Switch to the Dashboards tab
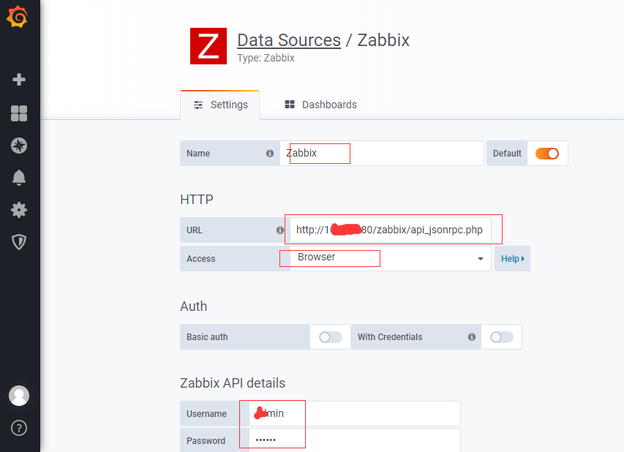Viewport: 624px width, 452px height. coord(320,105)
